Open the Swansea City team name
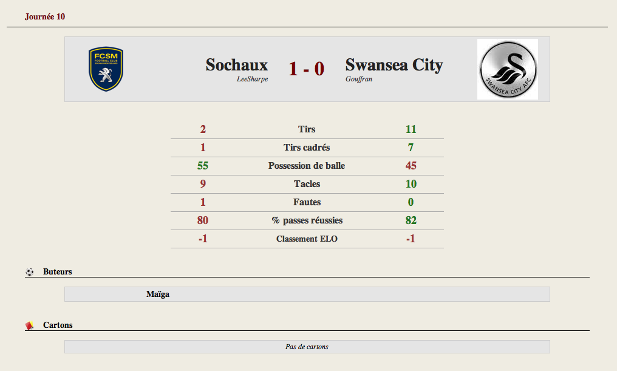 pyautogui.click(x=394, y=65)
